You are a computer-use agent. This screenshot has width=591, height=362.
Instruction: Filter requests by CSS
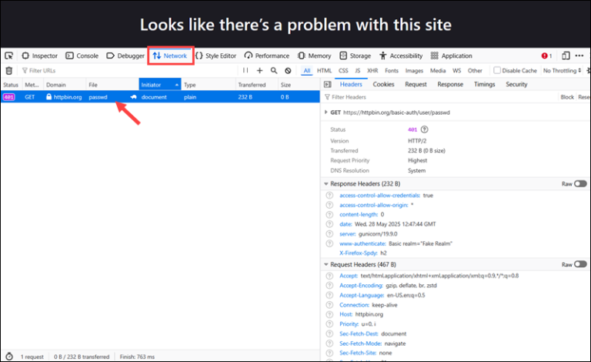click(x=343, y=71)
